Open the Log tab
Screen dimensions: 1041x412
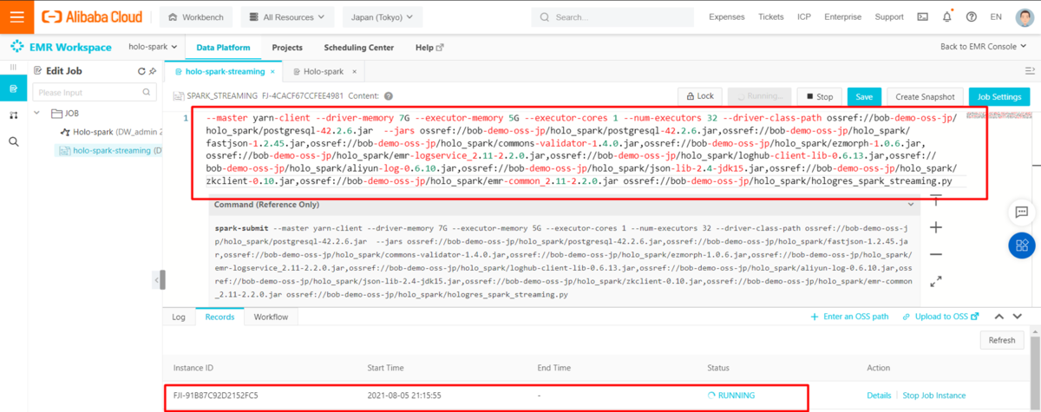(x=179, y=317)
